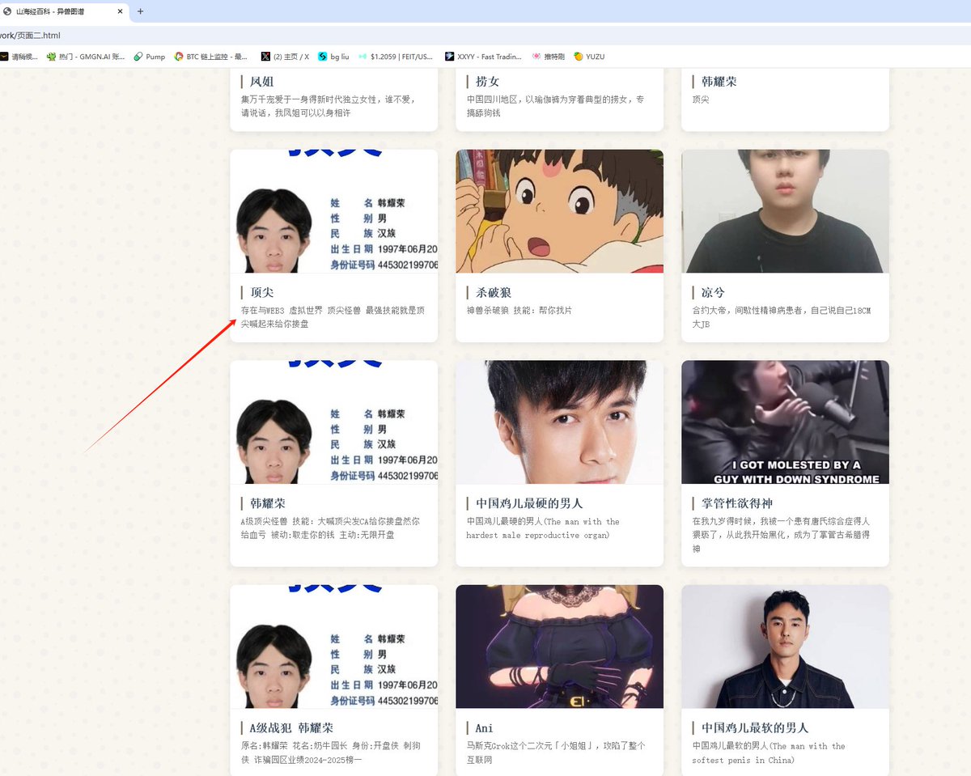Open the BTC 链上监控 bookmark
Screen dimensions: 971x776
[x=212, y=57]
